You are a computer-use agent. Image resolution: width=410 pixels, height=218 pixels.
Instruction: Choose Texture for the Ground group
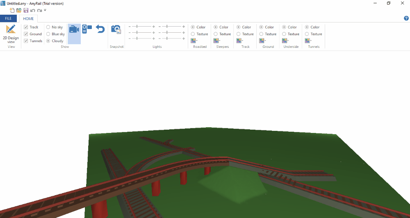pos(261,34)
